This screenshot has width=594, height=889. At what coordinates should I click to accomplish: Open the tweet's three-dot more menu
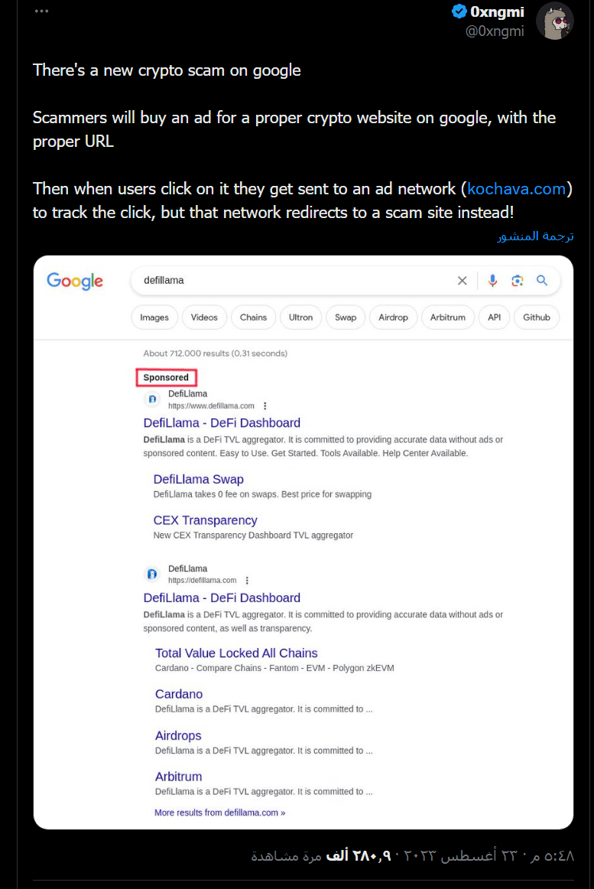click(41, 11)
